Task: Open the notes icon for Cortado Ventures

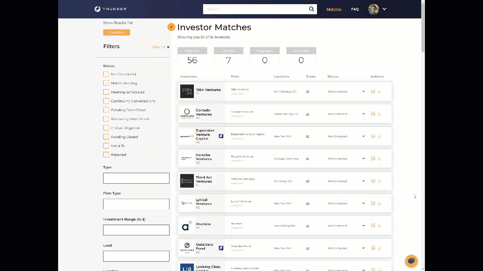Action: [373, 114]
